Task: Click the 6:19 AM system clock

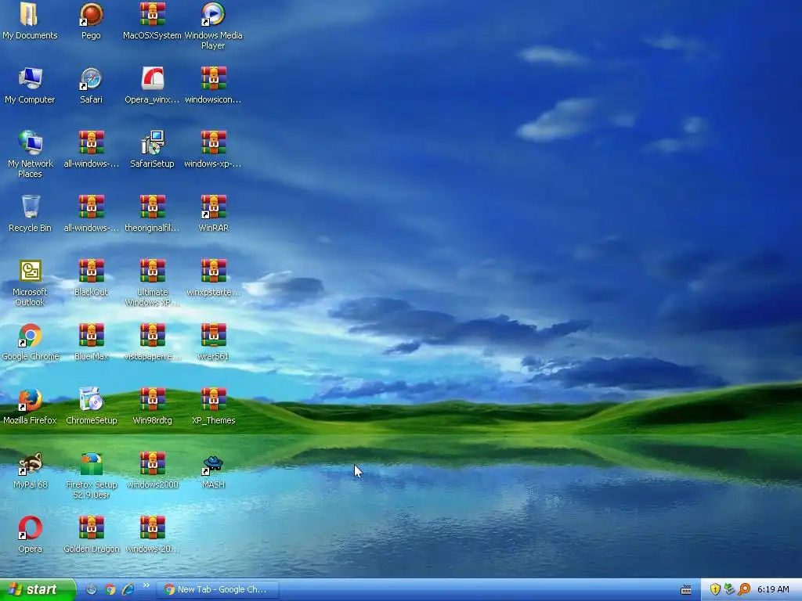Action: (773, 589)
